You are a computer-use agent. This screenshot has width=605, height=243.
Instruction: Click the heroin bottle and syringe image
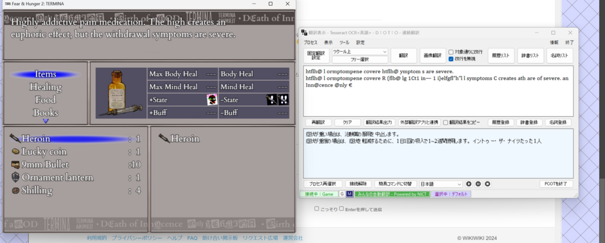pos(121,93)
